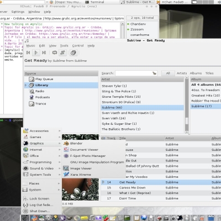This screenshot has height=221, width=221.
Task: Open Settings menu in XChat window
Action: (x=18, y=12)
